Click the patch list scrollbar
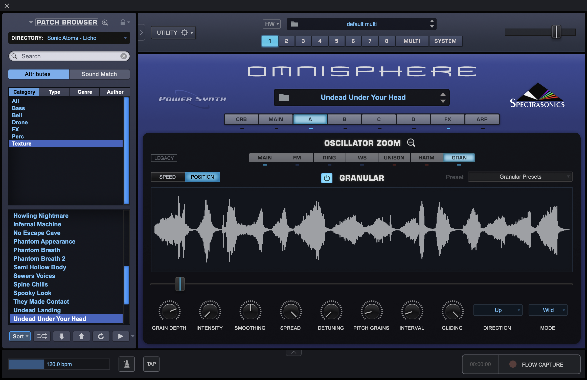 pyautogui.click(x=126, y=285)
